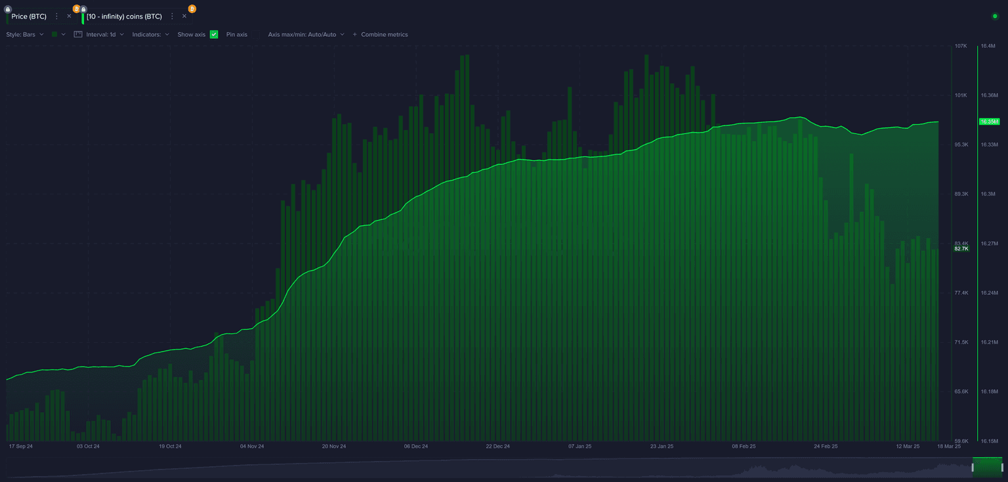Open Axis max/min: Auto/Auto dropdown
The width and height of the screenshot is (1008, 482).
[306, 34]
